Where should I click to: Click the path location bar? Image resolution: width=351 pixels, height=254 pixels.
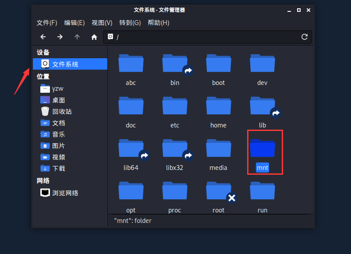(206, 37)
